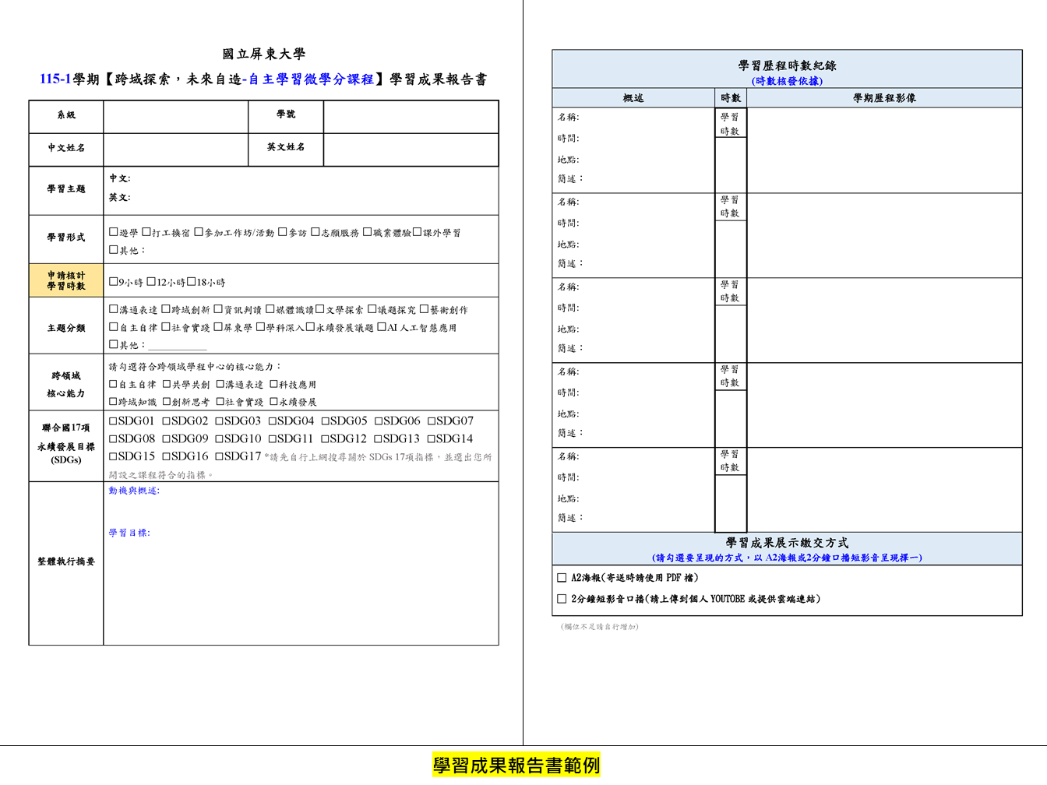Screen dimensions: 1047x785
Task: Click the first 學期歷程影像 cell
Action: pyautogui.click(x=884, y=150)
